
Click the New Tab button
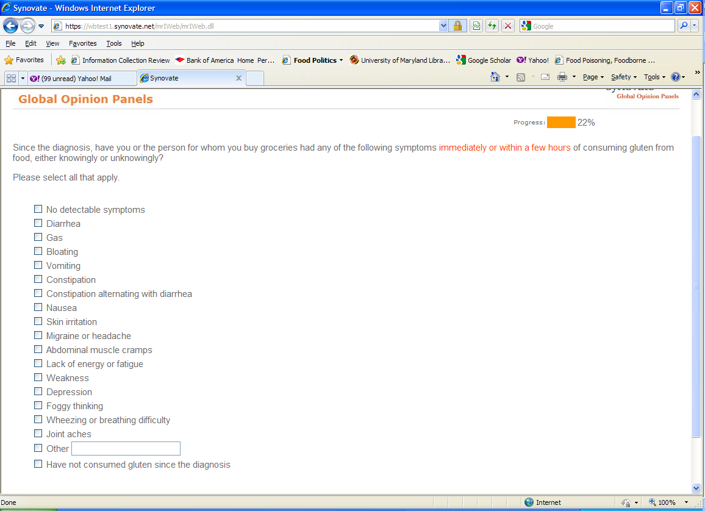pyautogui.click(x=255, y=78)
